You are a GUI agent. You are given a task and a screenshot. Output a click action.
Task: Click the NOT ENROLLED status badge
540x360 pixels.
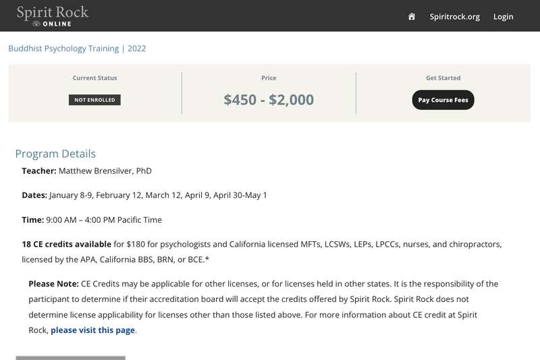tap(94, 100)
